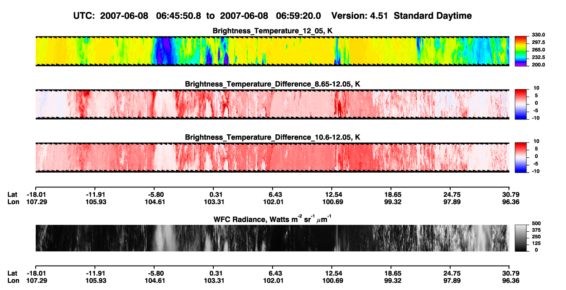566x290 pixels.
Task: Click the 10 tick on 10.6-12.05 colorbar
Action: 537,141
